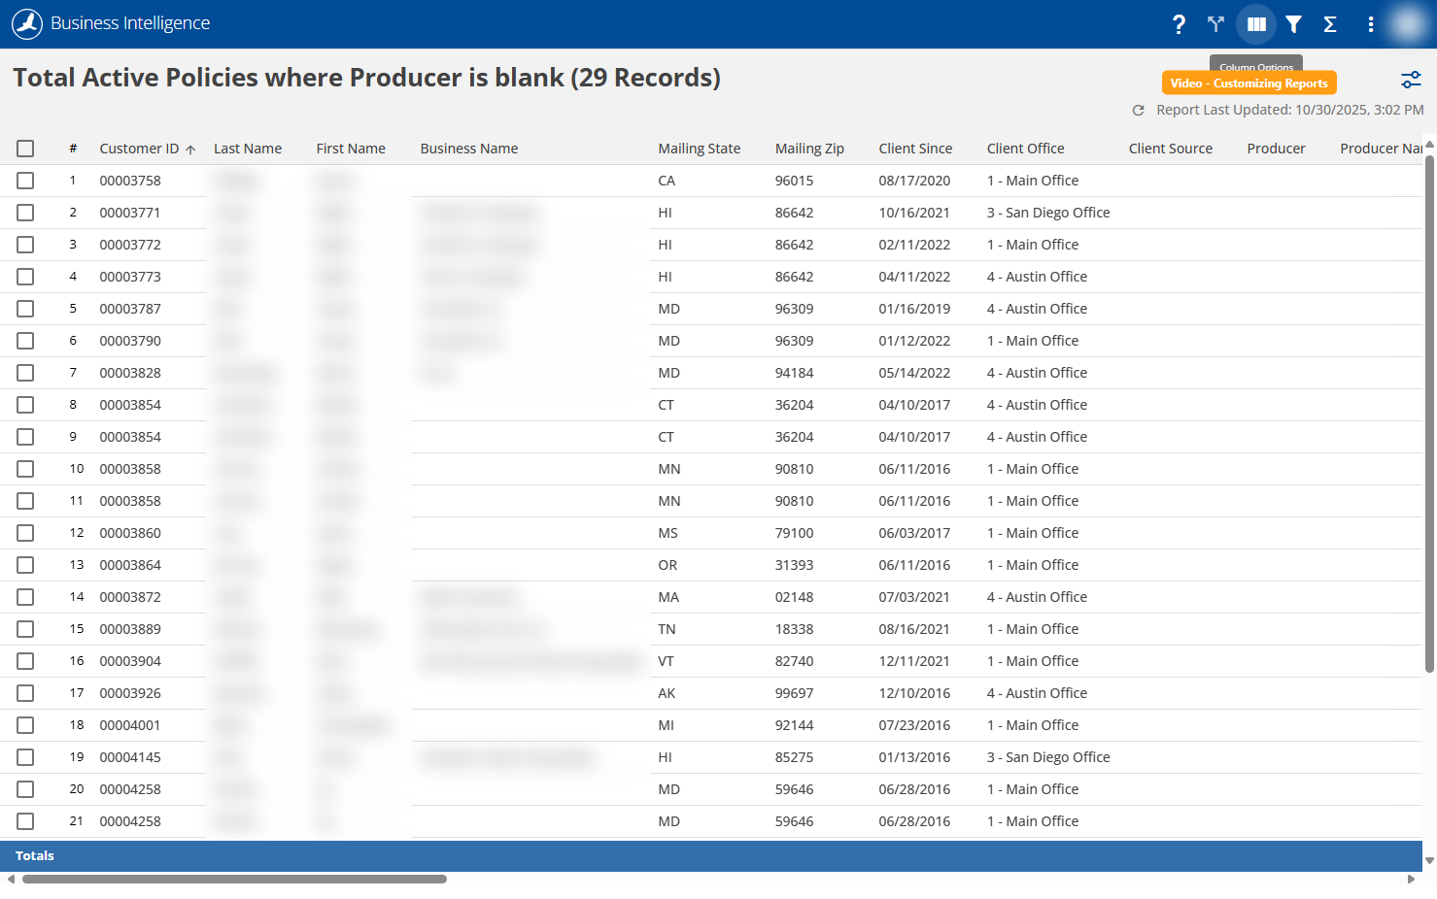Click the vertical scrollbar up arrow
This screenshot has height=899, width=1437.
point(1429,145)
